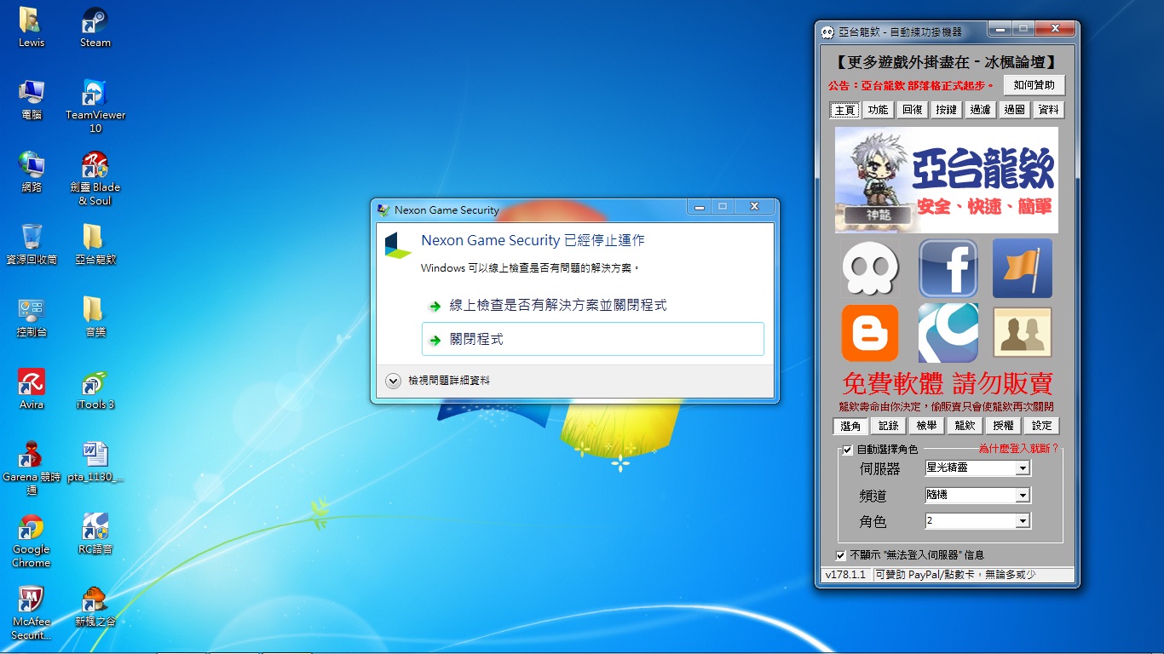This screenshot has height=654, width=1164.
Task: Click the 亞台龍欸 banner image
Action: [947, 181]
